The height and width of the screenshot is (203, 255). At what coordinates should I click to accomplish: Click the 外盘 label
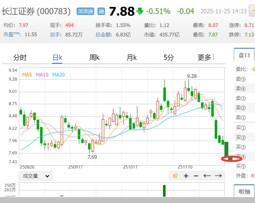[x=242, y=175]
